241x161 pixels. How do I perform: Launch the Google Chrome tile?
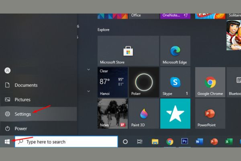(210, 82)
